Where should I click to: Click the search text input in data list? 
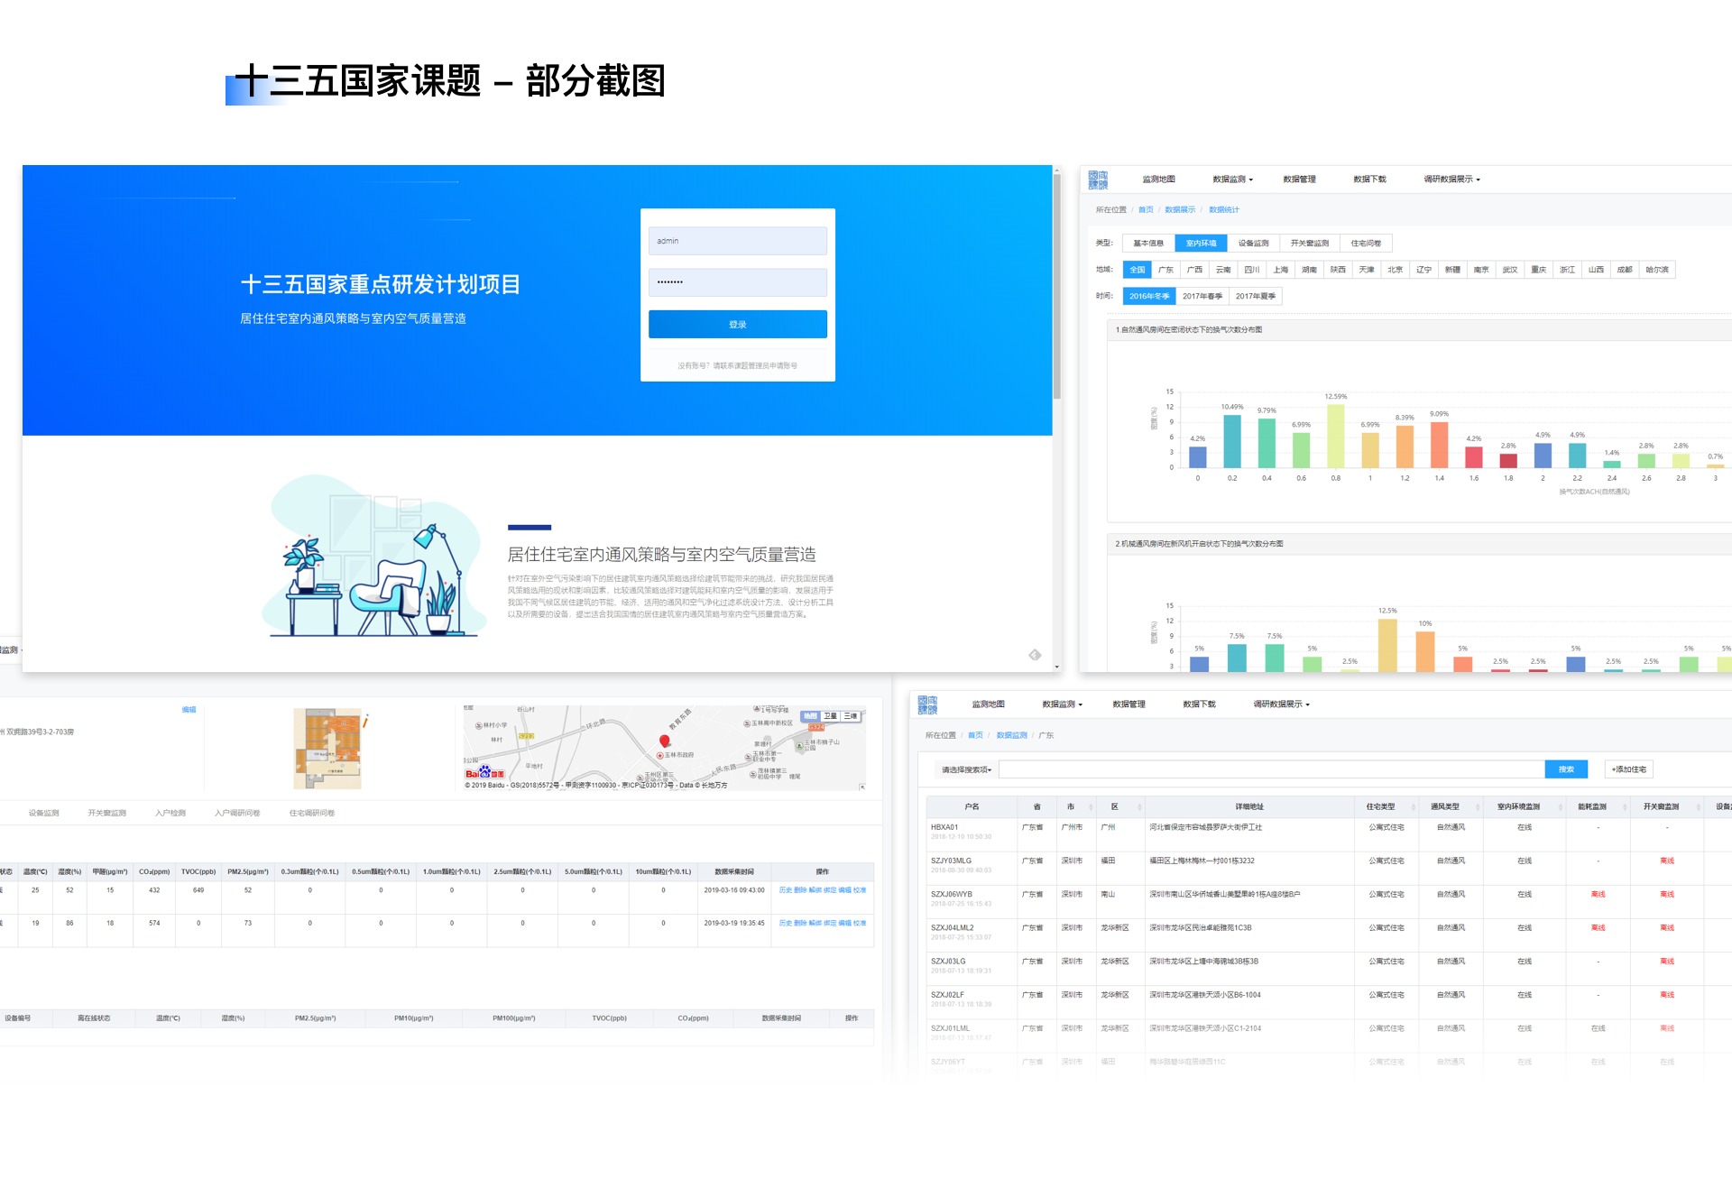pyautogui.click(x=1272, y=769)
